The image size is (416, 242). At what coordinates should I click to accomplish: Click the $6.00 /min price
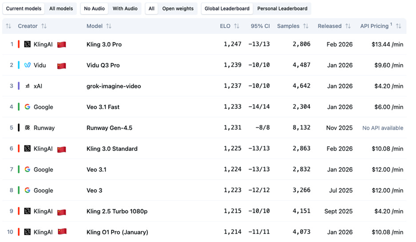(388, 107)
